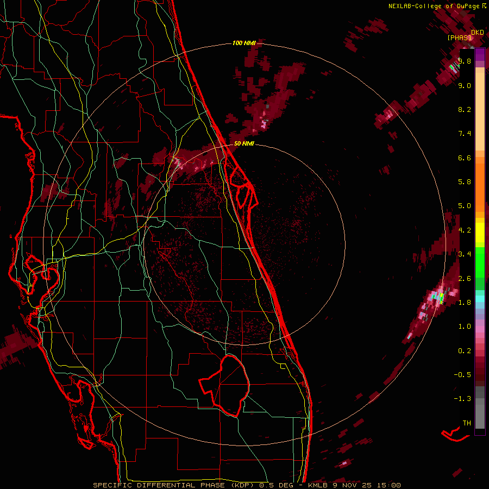
Task: Click the -1.3 value on the color scale
Action: 462,399
